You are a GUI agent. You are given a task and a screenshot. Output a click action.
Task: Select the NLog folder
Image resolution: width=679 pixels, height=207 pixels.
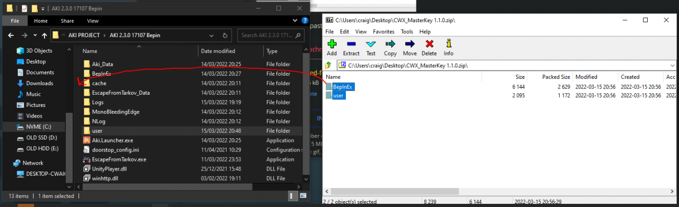(x=99, y=121)
